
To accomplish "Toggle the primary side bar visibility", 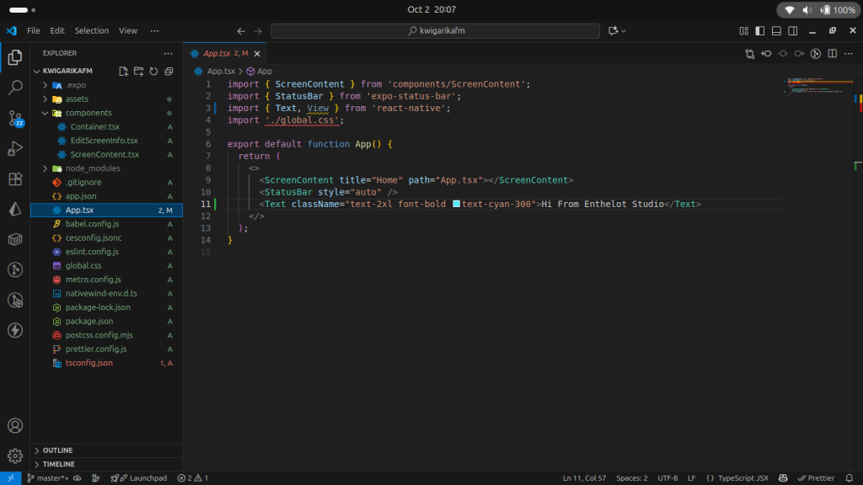I will (759, 30).
